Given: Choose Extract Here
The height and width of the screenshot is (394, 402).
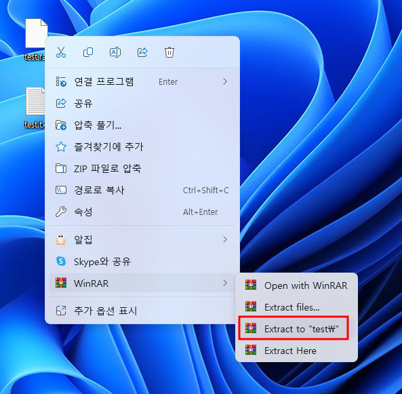Looking at the screenshot, I should [x=297, y=351].
